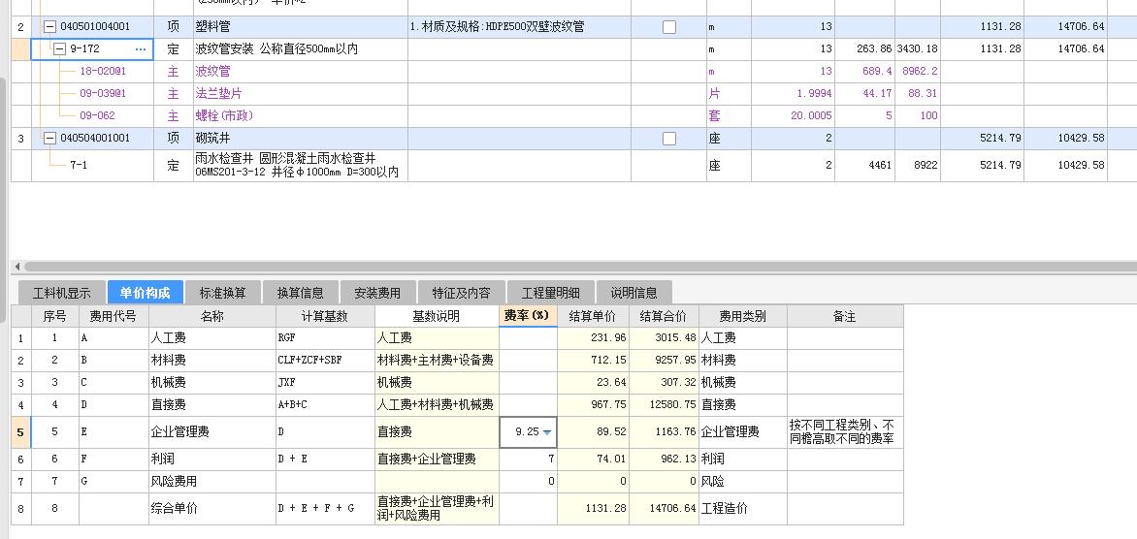Image resolution: width=1137 pixels, height=539 pixels.
Task: Click the 风险费用 name cell
Action: tap(211, 481)
